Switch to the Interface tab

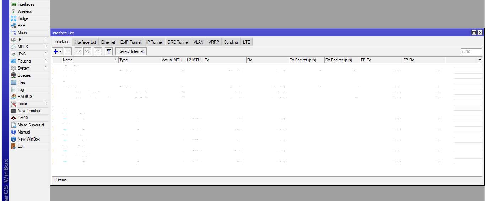[x=62, y=42]
